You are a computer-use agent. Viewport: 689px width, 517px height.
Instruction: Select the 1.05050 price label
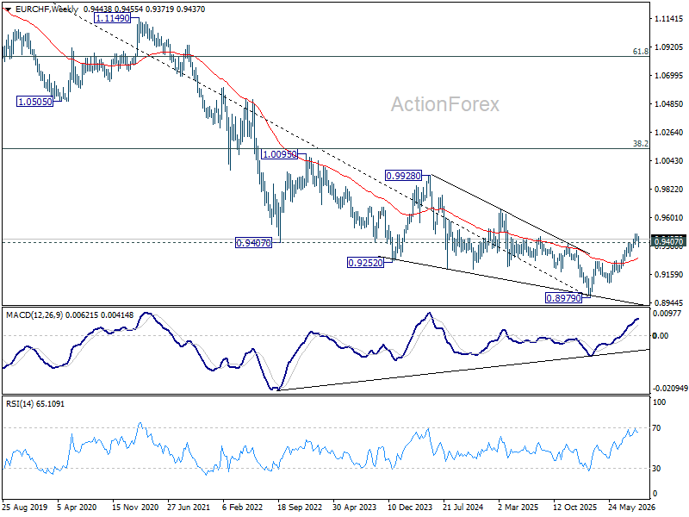(34, 102)
